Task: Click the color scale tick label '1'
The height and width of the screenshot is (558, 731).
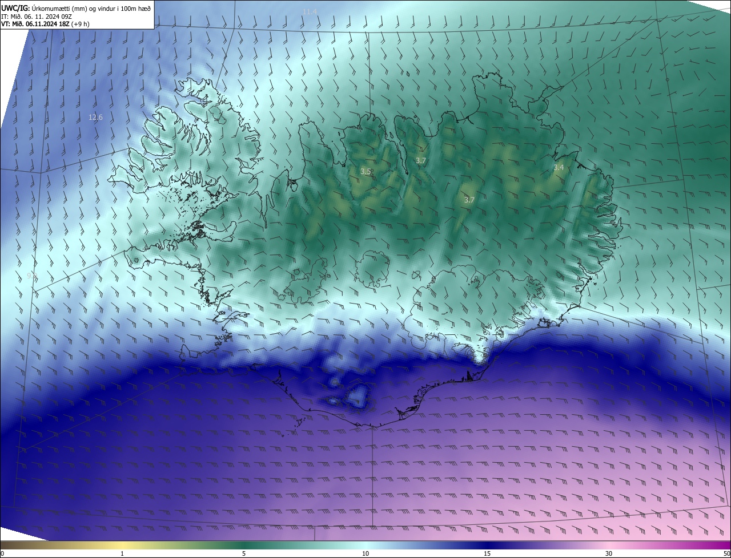Action: tap(122, 554)
